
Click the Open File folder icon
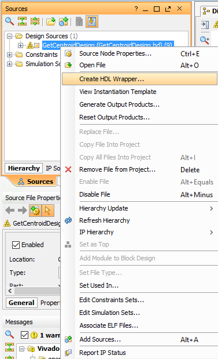51,21
